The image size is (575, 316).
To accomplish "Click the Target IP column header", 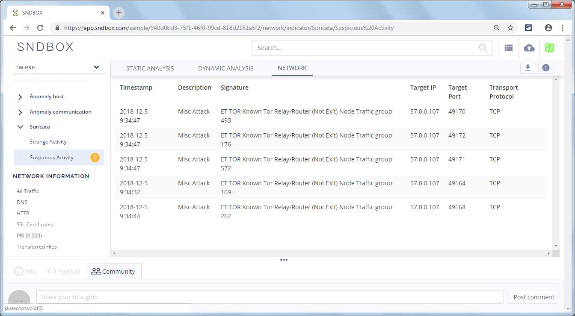I will [423, 88].
